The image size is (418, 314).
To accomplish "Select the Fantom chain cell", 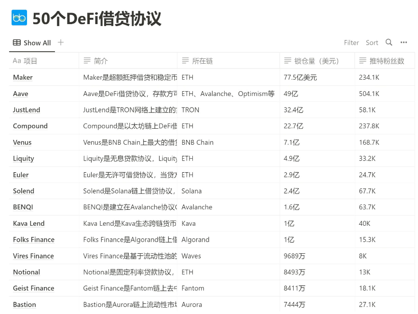I will (x=229, y=288).
